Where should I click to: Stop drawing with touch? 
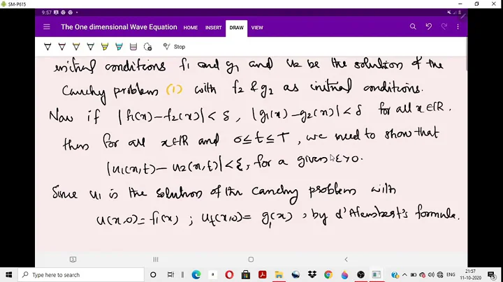coord(174,47)
